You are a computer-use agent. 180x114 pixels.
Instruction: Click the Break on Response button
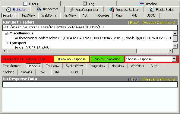click(x=72, y=59)
